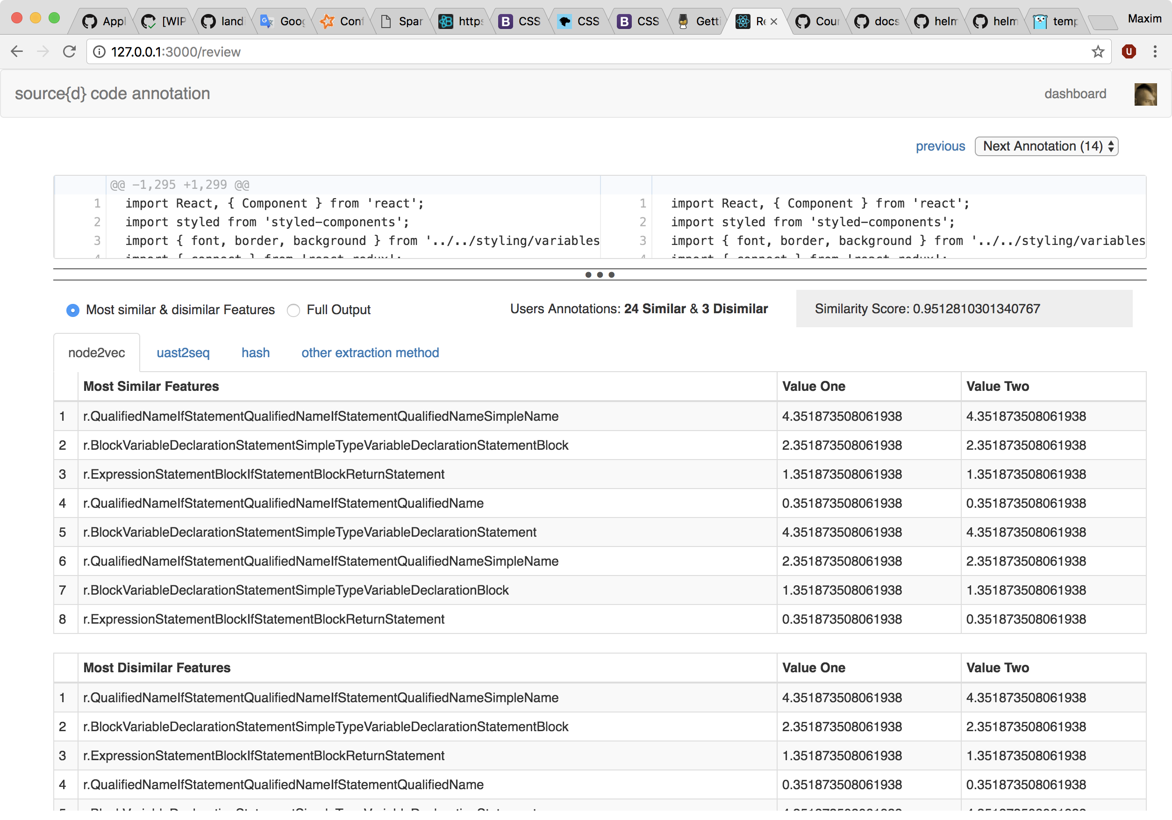Click the source{d} code annotation title

pos(112,94)
